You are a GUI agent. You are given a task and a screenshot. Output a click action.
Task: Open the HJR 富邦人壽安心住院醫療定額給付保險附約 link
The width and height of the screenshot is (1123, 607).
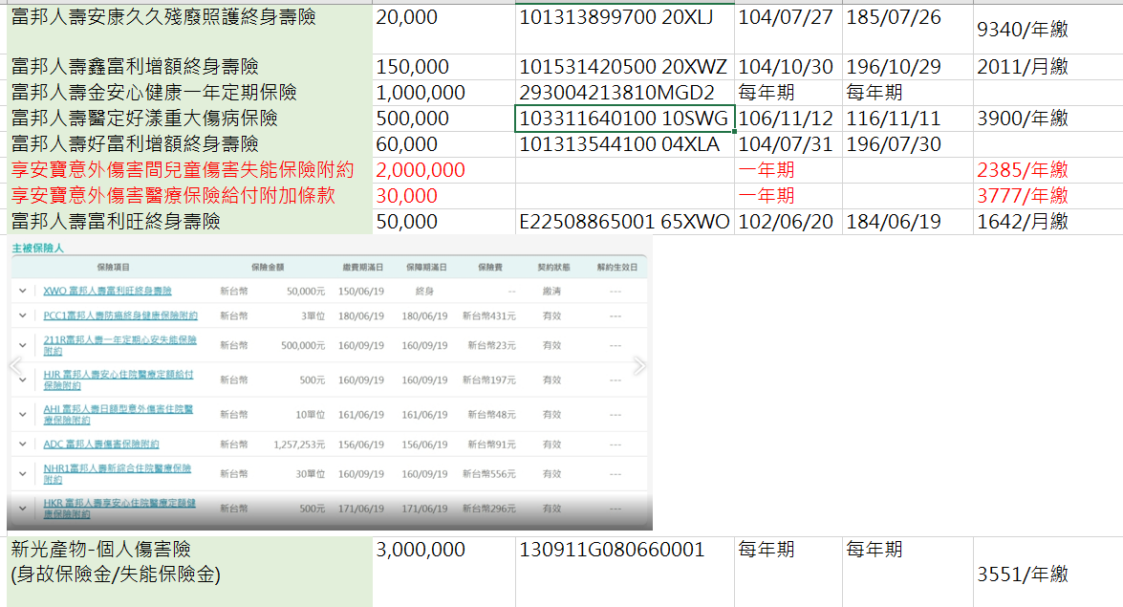pyautogui.click(x=119, y=379)
